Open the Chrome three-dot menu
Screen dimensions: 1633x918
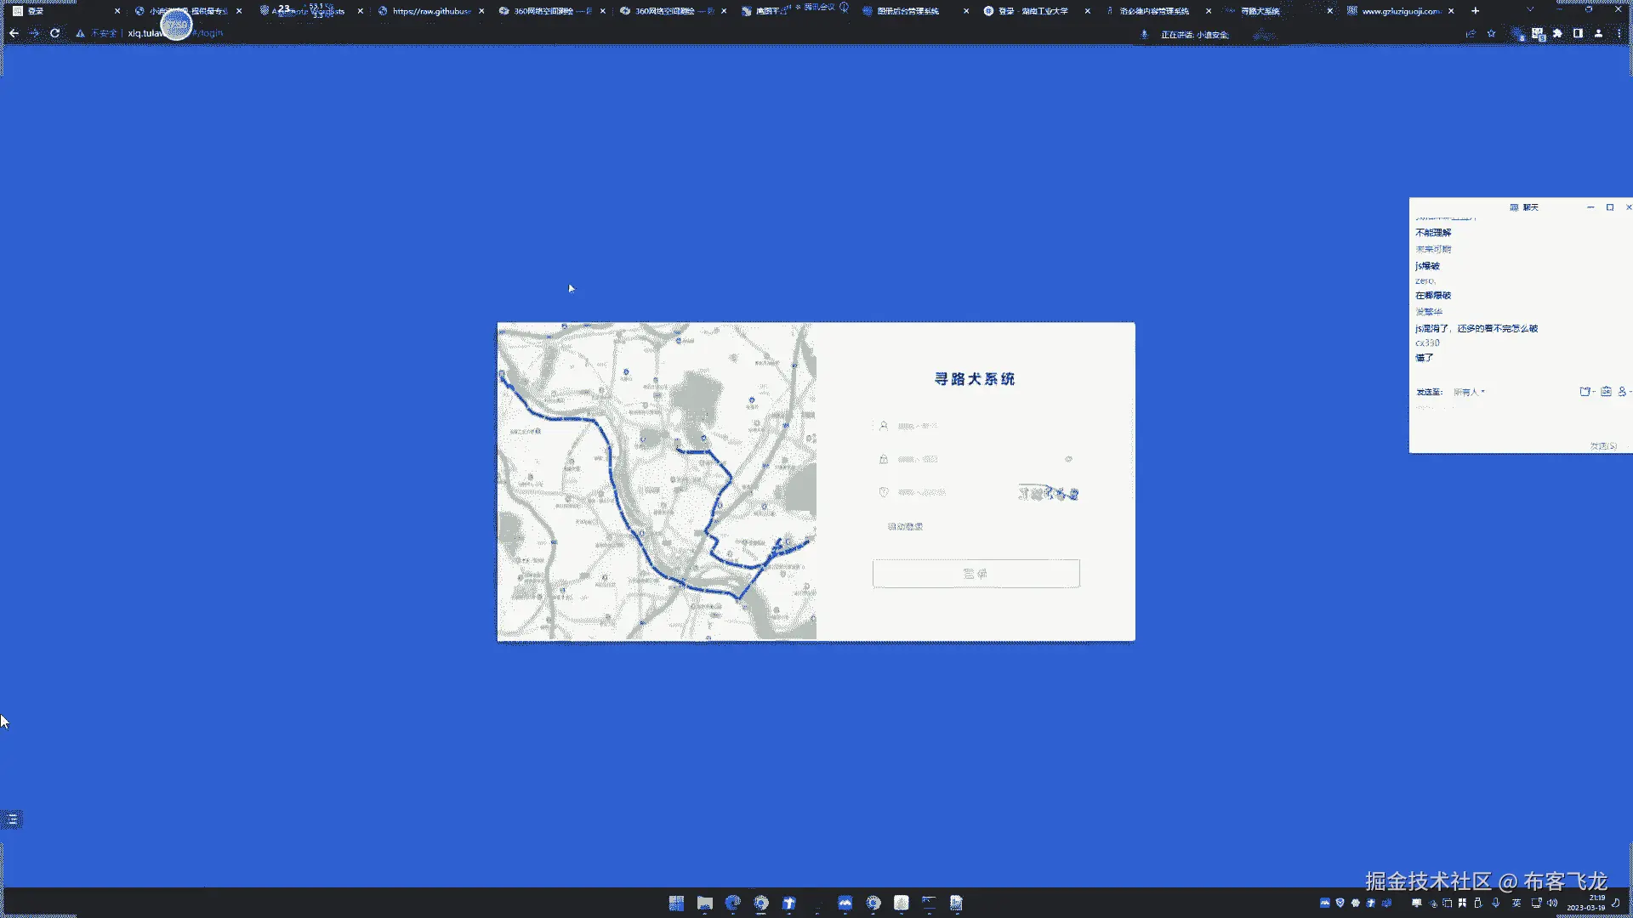(1619, 34)
